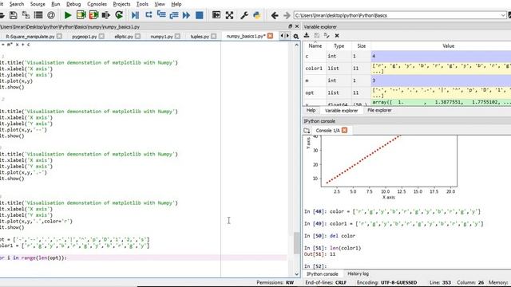This screenshot has width=511, height=287.
Task: Switch to History log tab
Action: pyautogui.click(x=358, y=273)
